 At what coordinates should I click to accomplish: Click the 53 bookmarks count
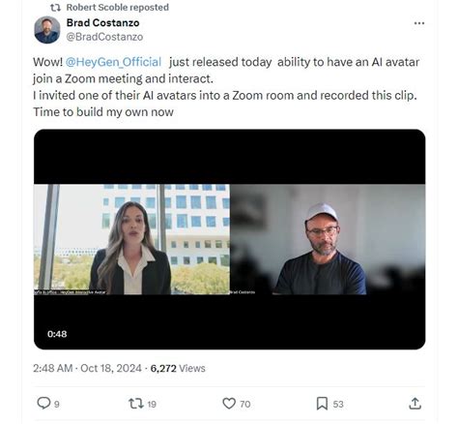coord(338,405)
